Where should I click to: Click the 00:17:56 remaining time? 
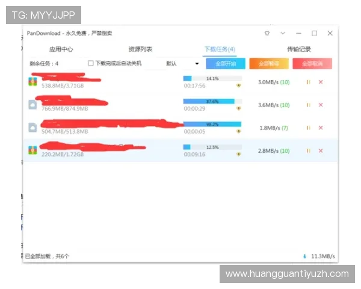(194, 85)
